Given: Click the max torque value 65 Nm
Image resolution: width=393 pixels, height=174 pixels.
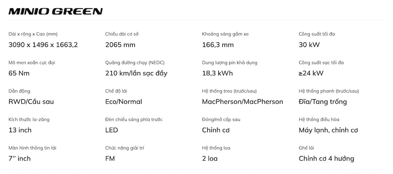Looking at the screenshot, I should click(x=19, y=73).
